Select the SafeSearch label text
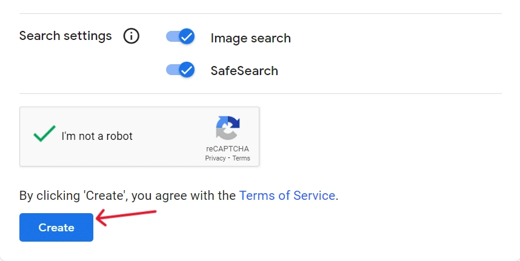The height and width of the screenshot is (261, 520). 244,71
